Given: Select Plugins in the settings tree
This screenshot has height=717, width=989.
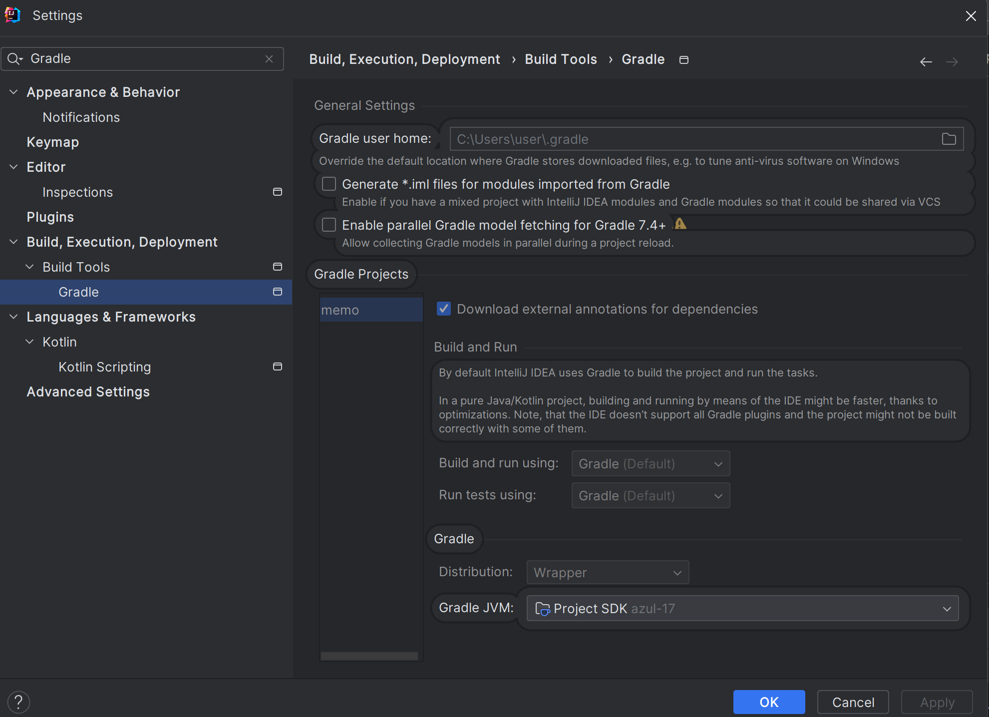Looking at the screenshot, I should click(x=50, y=217).
